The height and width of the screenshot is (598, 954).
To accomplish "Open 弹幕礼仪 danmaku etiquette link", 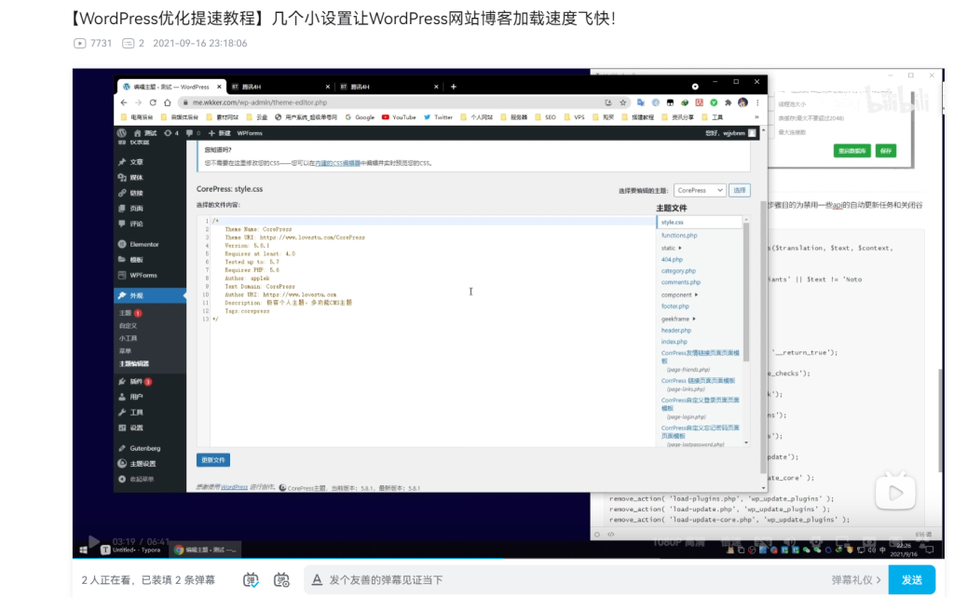I will point(856,579).
